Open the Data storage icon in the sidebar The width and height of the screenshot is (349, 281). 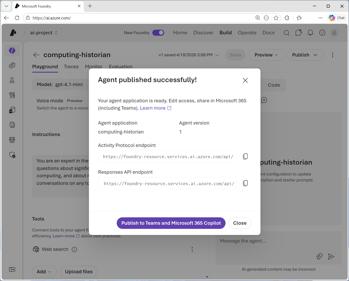point(12,110)
